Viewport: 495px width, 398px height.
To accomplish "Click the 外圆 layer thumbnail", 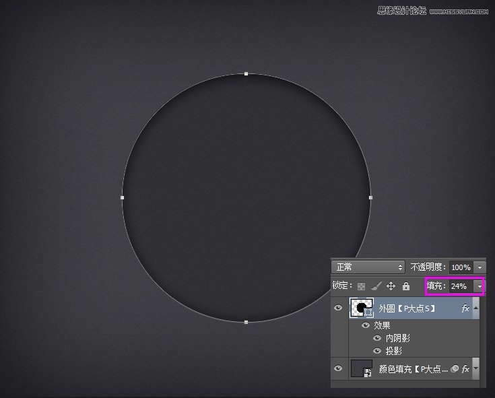I will 360,308.
